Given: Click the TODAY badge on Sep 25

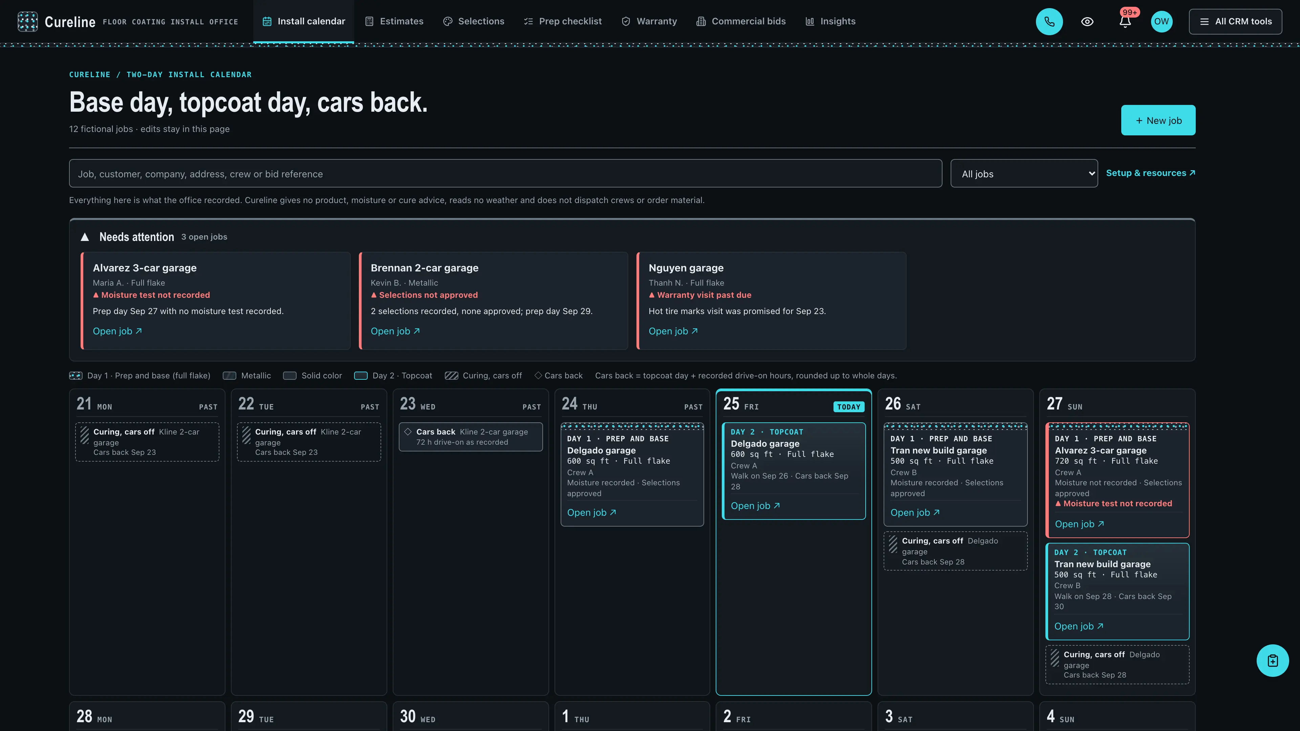Looking at the screenshot, I should click(848, 406).
